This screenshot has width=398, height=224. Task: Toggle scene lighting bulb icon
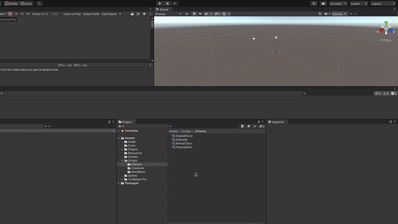195,14
